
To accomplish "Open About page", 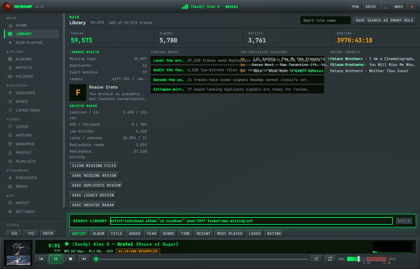I will pos(31,203).
